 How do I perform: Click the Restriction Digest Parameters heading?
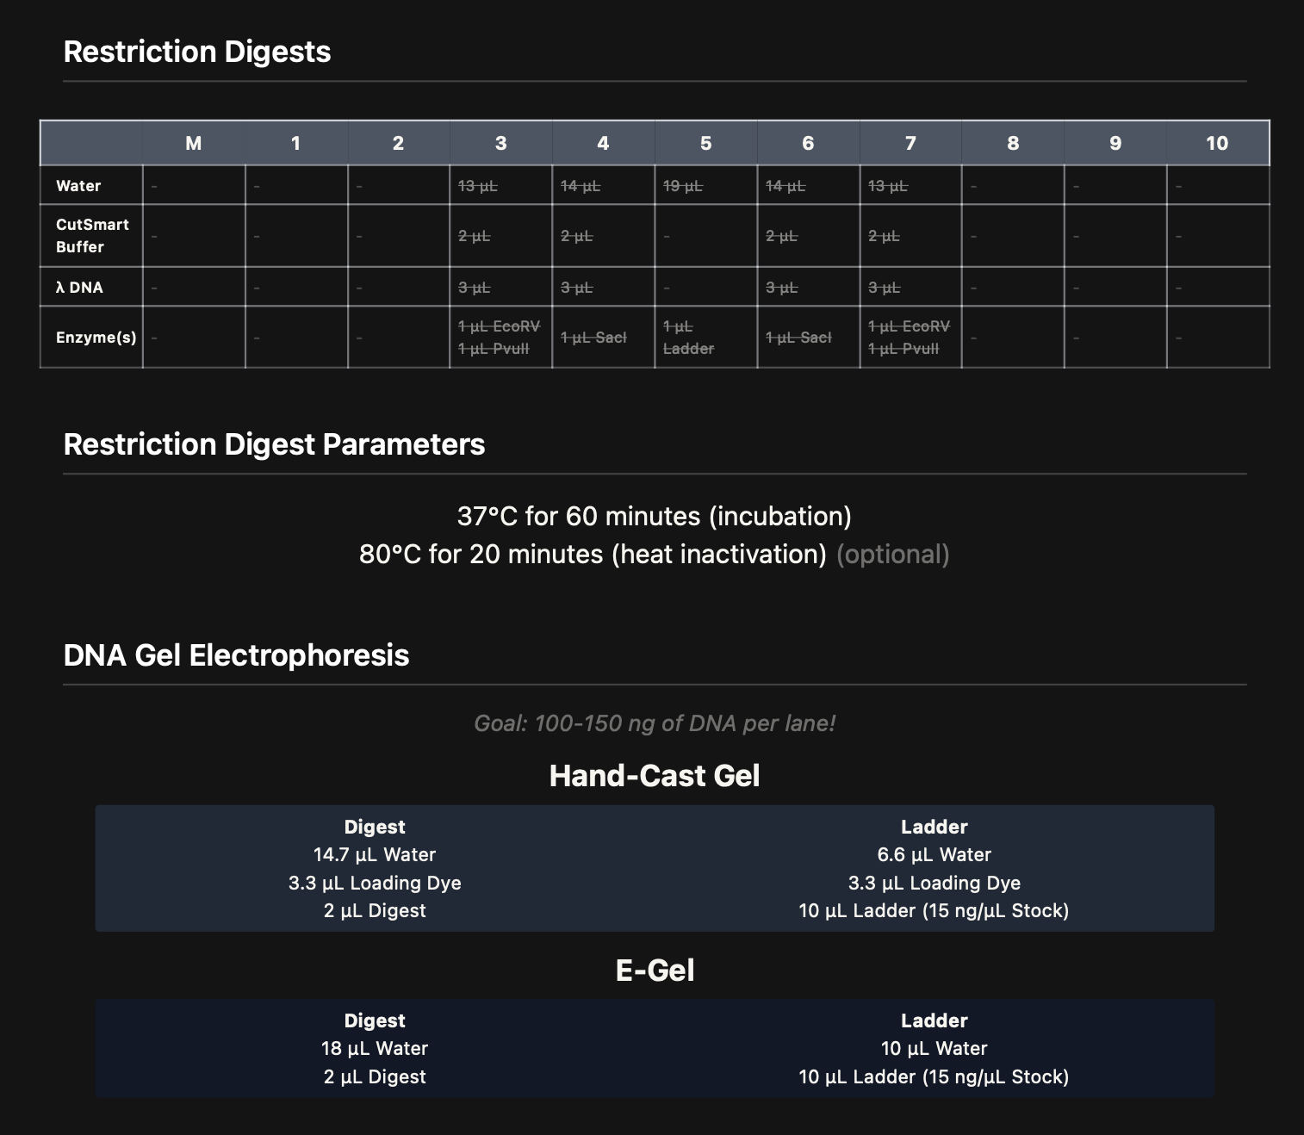click(274, 444)
